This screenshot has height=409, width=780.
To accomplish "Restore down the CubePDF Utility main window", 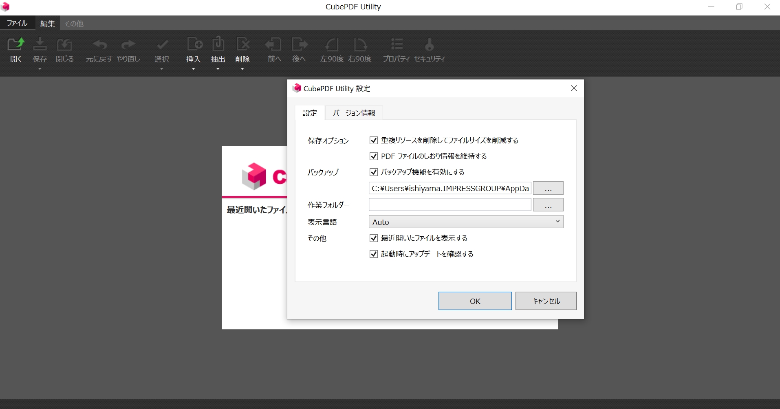I will click(739, 7).
